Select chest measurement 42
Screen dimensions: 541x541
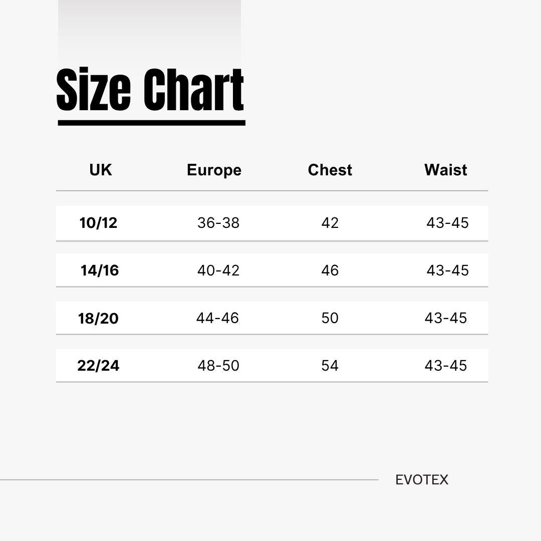pyautogui.click(x=330, y=223)
